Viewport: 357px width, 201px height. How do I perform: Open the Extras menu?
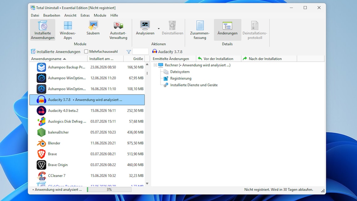tap(85, 15)
